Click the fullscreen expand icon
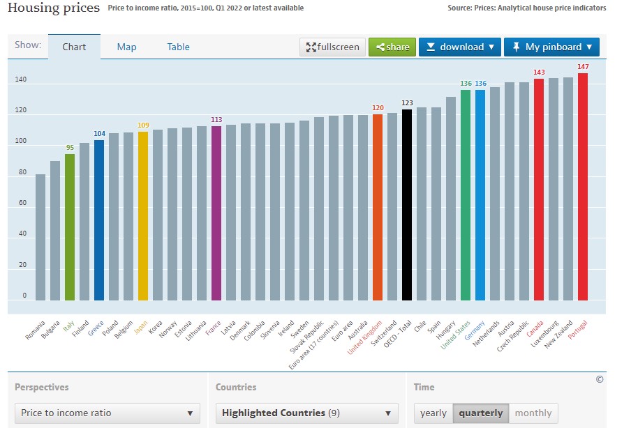This screenshot has height=428, width=638. click(x=311, y=47)
